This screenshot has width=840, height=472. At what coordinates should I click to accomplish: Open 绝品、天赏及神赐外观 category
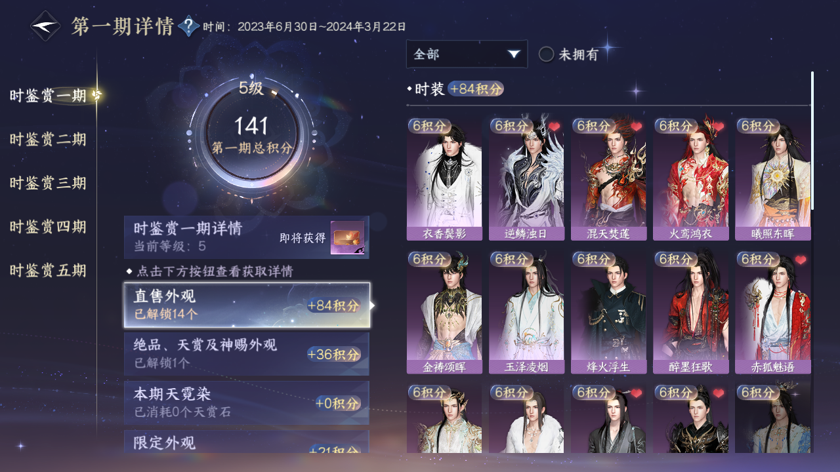(x=247, y=354)
